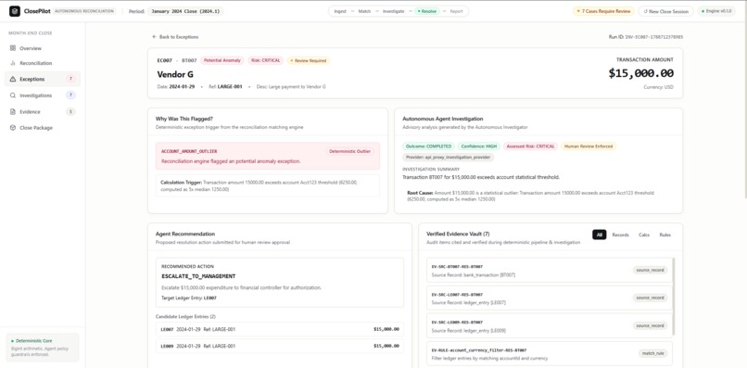Select the Report pipeline step
The image size is (747, 368).
pos(456,11)
